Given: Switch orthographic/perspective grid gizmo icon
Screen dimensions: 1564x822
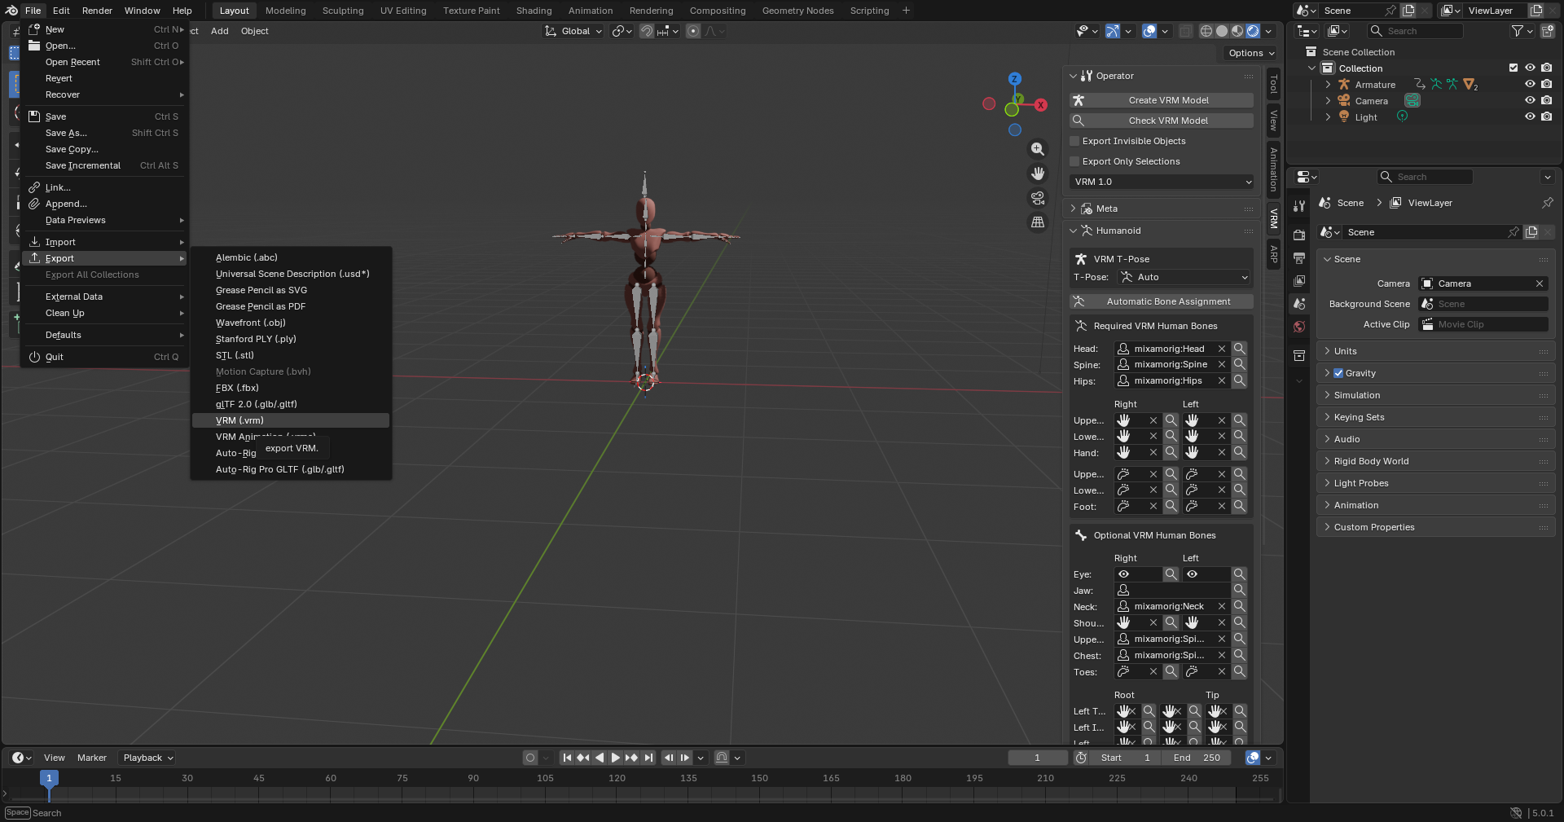Looking at the screenshot, I should [x=1037, y=222].
